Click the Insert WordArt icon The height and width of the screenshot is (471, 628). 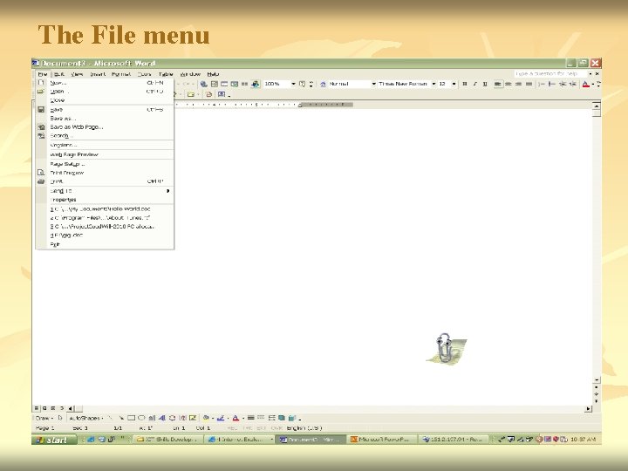pos(162,418)
